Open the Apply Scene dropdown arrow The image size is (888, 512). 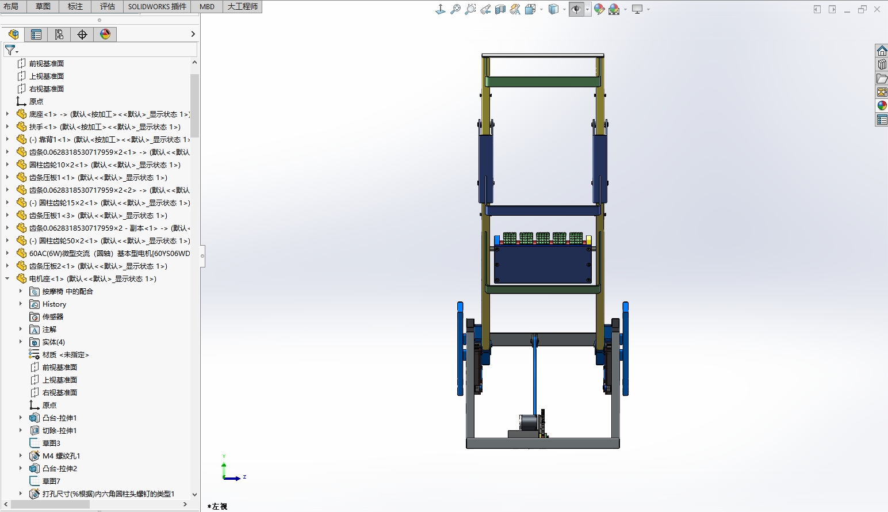click(x=625, y=9)
